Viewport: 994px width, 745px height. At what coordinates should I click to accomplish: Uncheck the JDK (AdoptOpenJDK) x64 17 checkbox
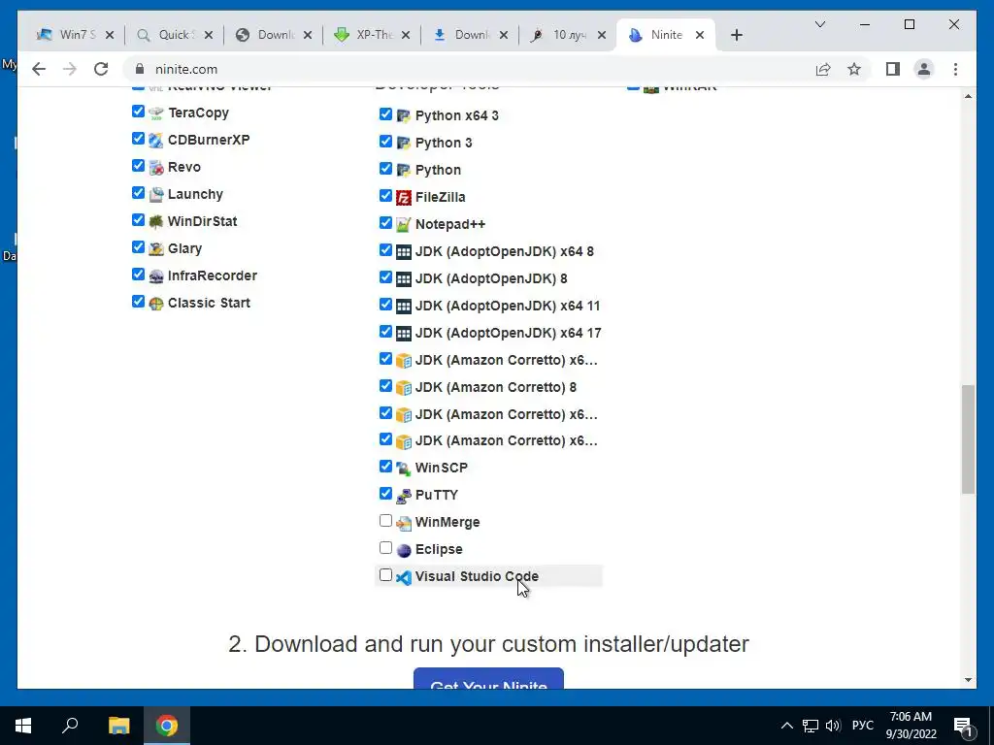tap(385, 332)
